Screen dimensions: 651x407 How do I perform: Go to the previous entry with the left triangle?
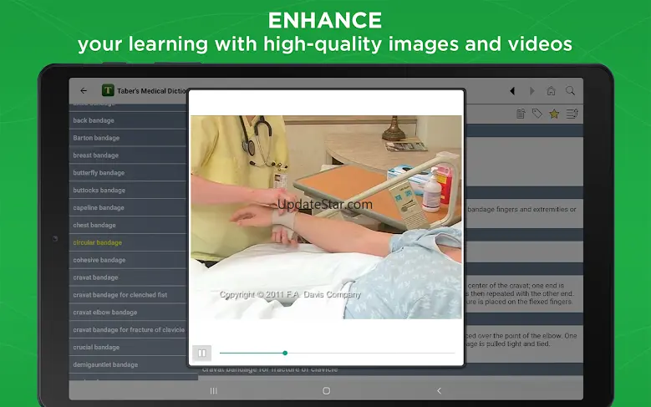(512, 91)
